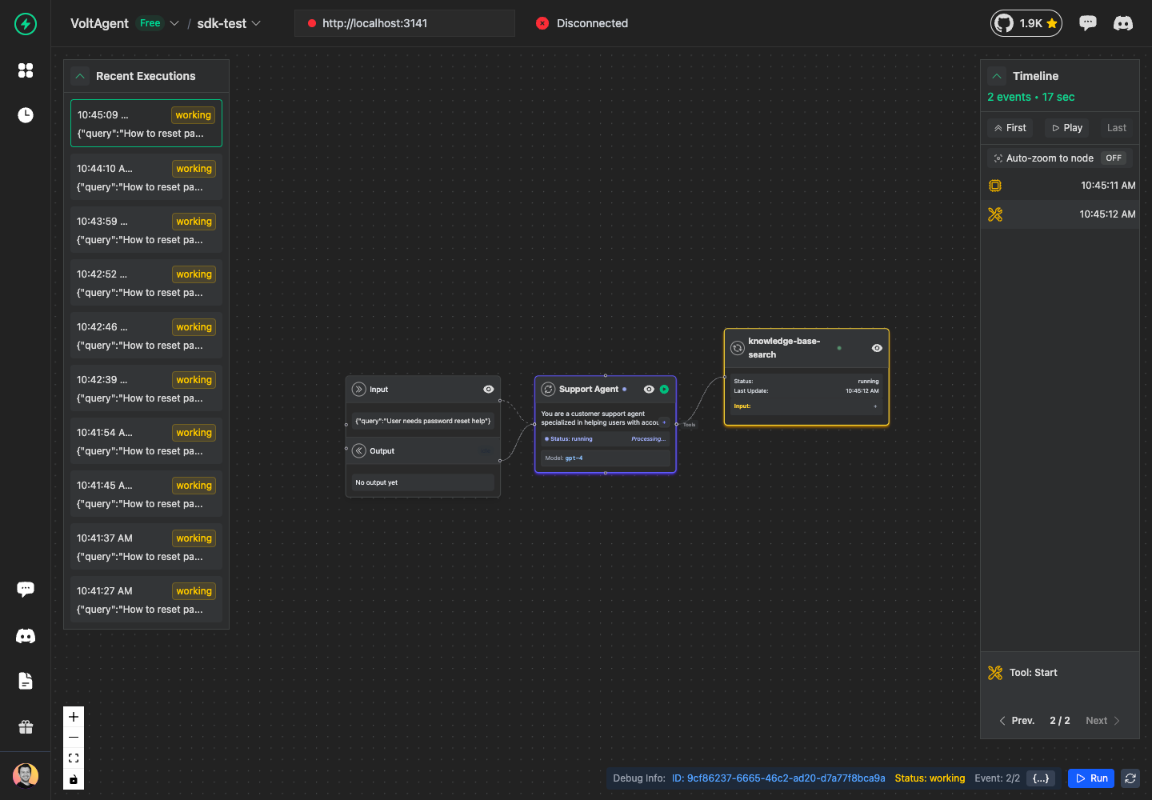Image resolution: width=1152 pixels, height=800 pixels.
Task: Click the chat bubble icon in header
Action: pos(1088,23)
